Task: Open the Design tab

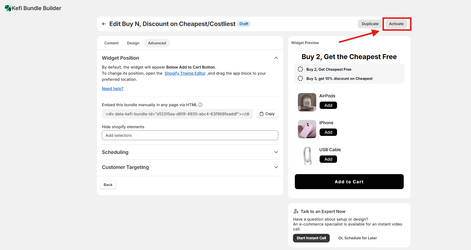Action: tap(133, 43)
